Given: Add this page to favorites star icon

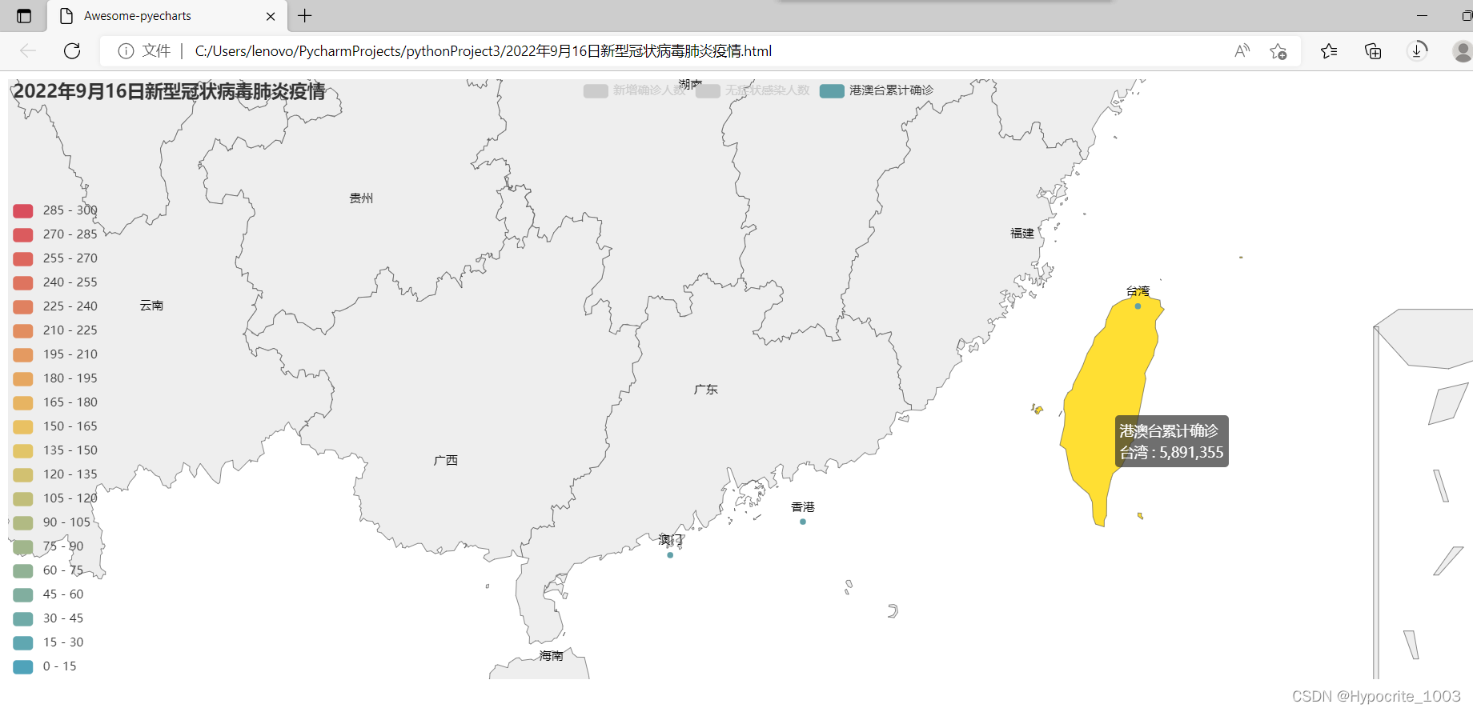Looking at the screenshot, I should [1278, 51].
